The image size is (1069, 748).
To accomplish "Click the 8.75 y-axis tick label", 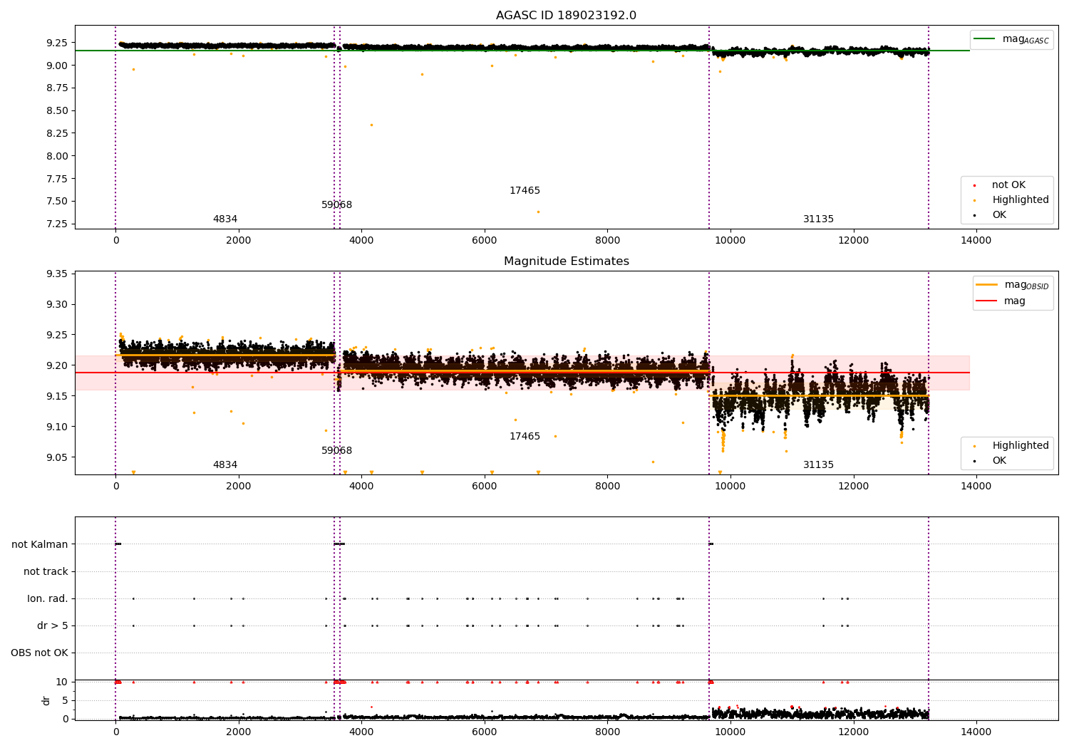I will (56, 88).
